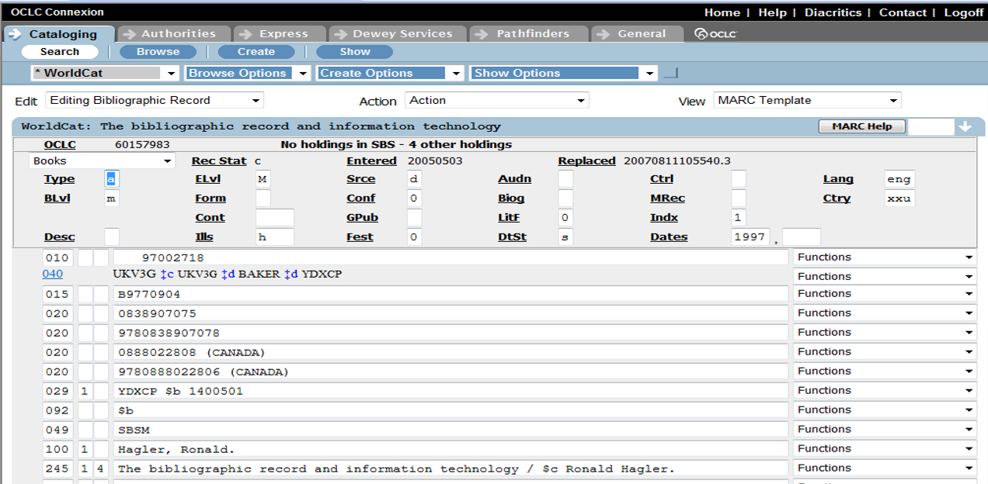Click the small go button after Show Options
Viewport: 988px width, 484px height.
pos(670,74)
